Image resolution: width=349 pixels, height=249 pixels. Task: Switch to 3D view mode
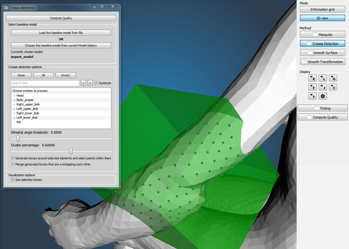click(x=322, y=18)
